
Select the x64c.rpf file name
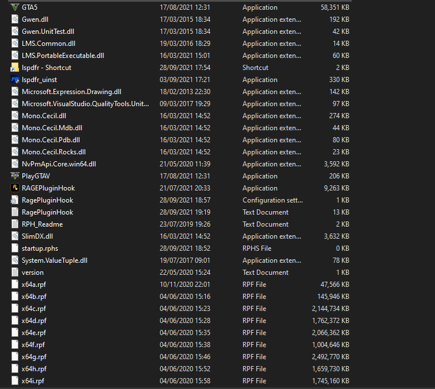[34, 309]
